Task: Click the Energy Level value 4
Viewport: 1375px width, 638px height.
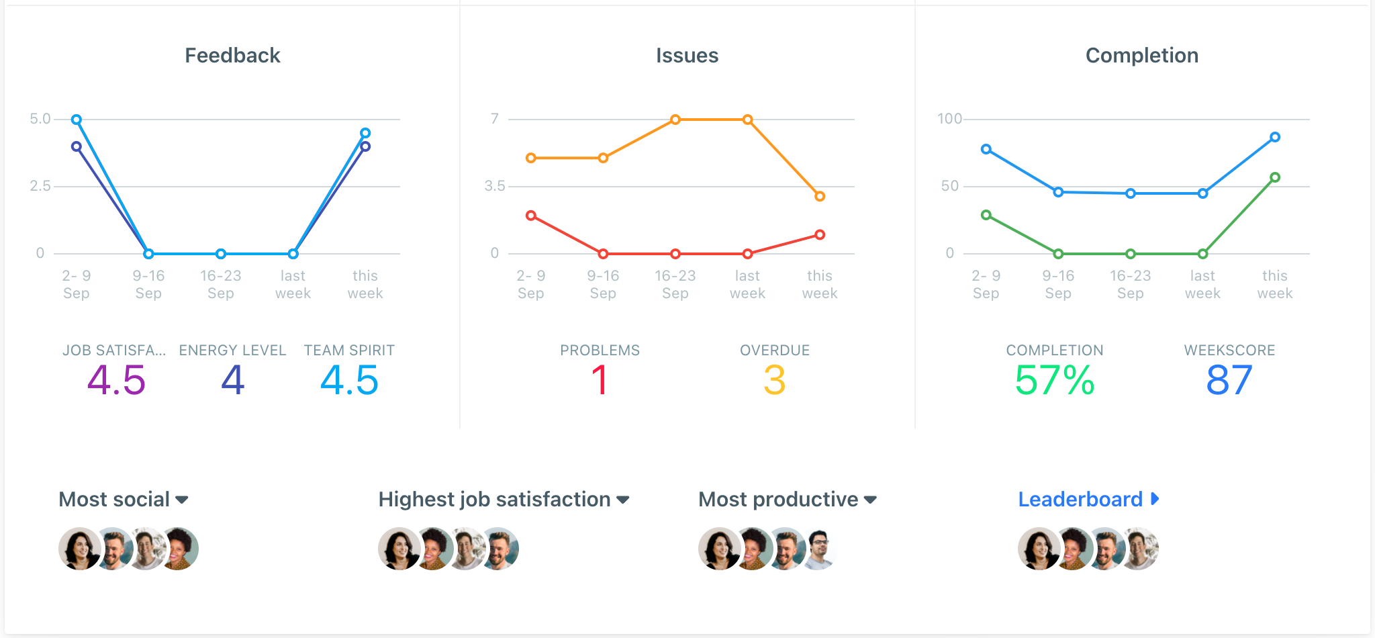Action: coord(232,380)
